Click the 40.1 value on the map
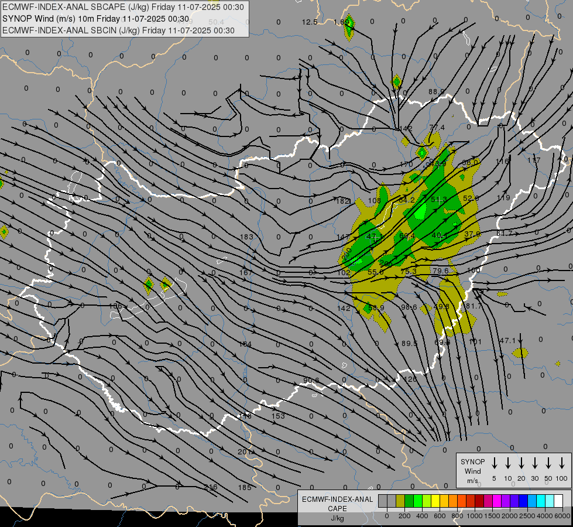573x527 pixels. 439,235
